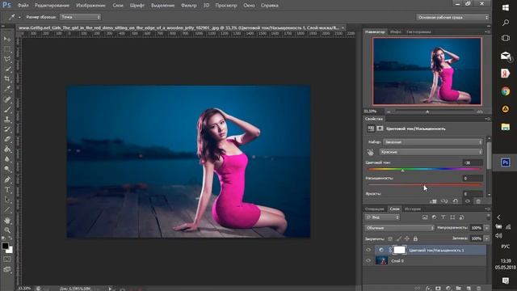Reset adjustment to defaults in Properties
This screenshot has width=517, height=291.
click(x=456, y=201)
